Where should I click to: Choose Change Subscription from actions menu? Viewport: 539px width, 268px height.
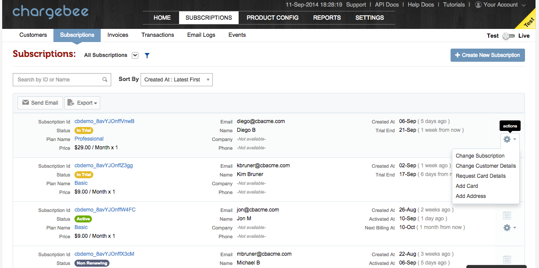coord(480,156)
